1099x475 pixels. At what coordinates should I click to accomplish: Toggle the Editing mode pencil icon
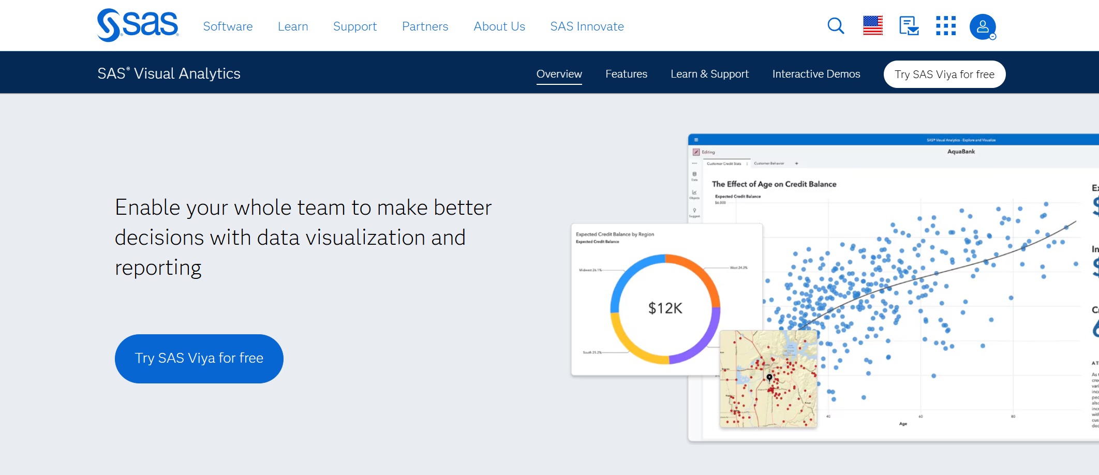click(697, 151)
